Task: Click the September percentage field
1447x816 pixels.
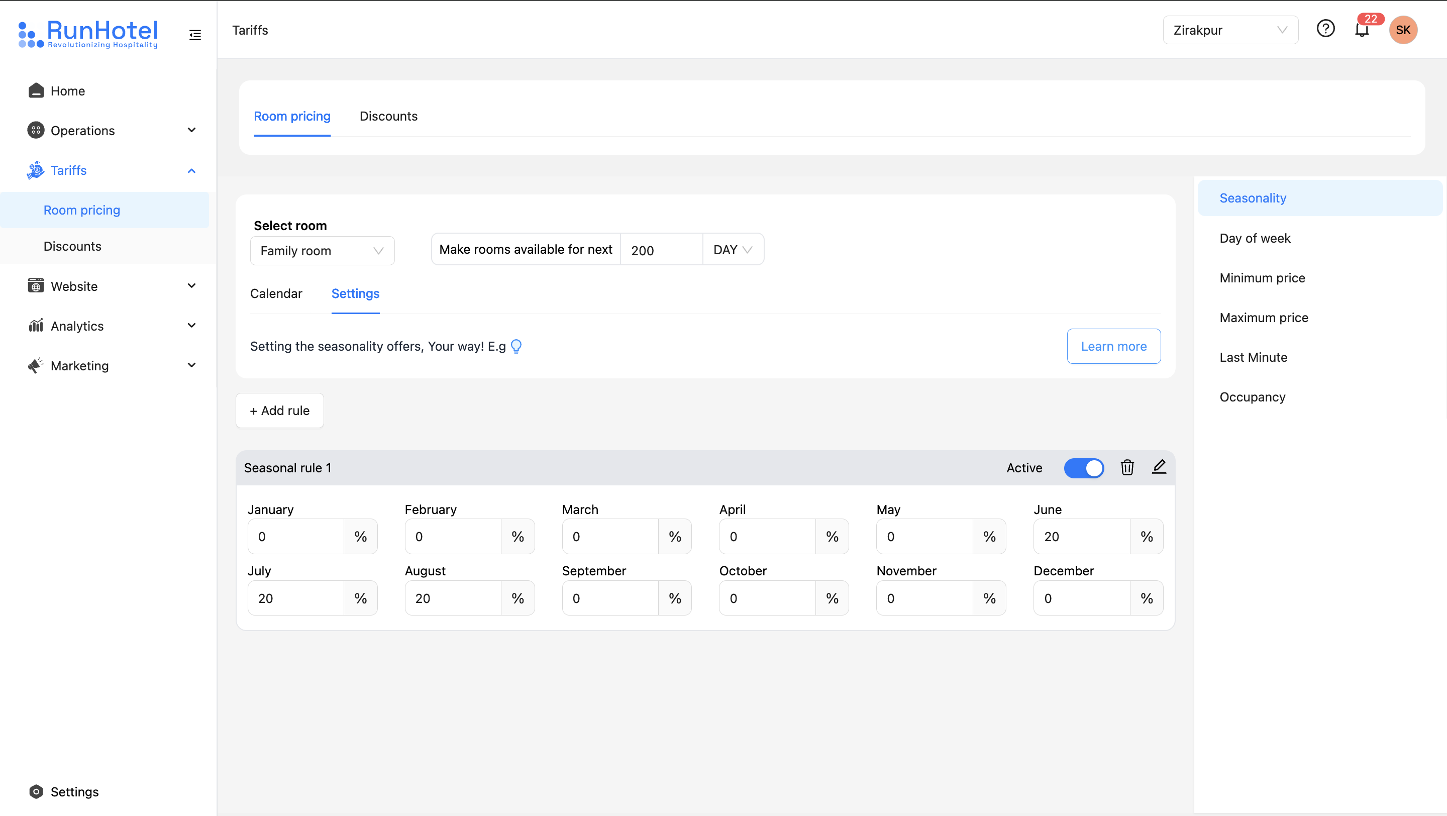Action: click(x=610, y=598)
